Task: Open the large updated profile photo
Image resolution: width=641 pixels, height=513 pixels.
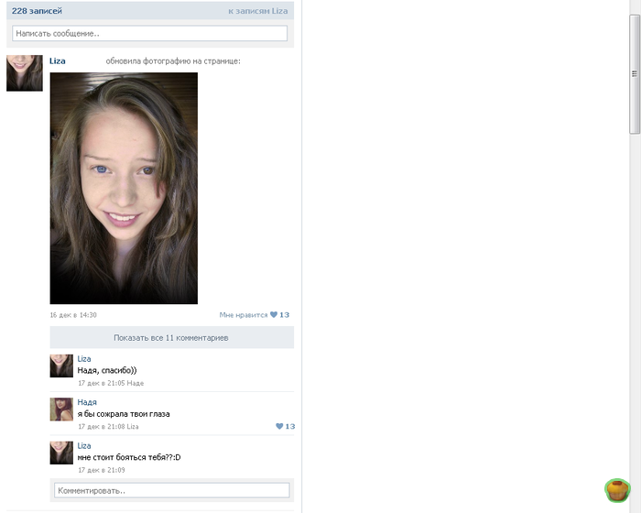Action: pos(124,188)
